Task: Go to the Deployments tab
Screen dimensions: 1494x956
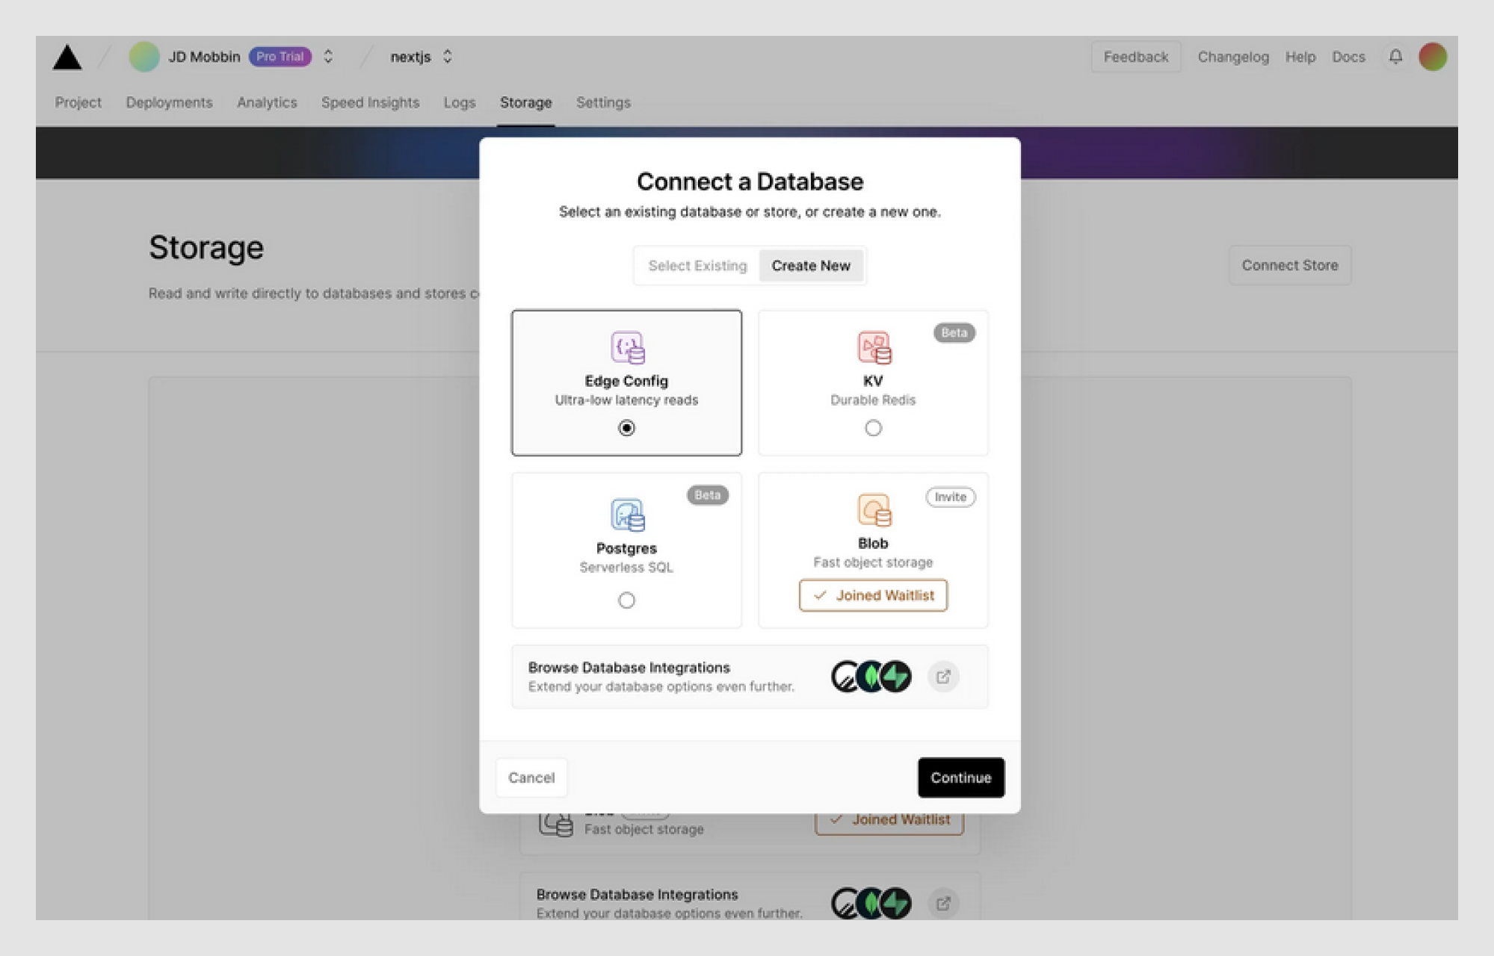Action: [x=169, y=102]
